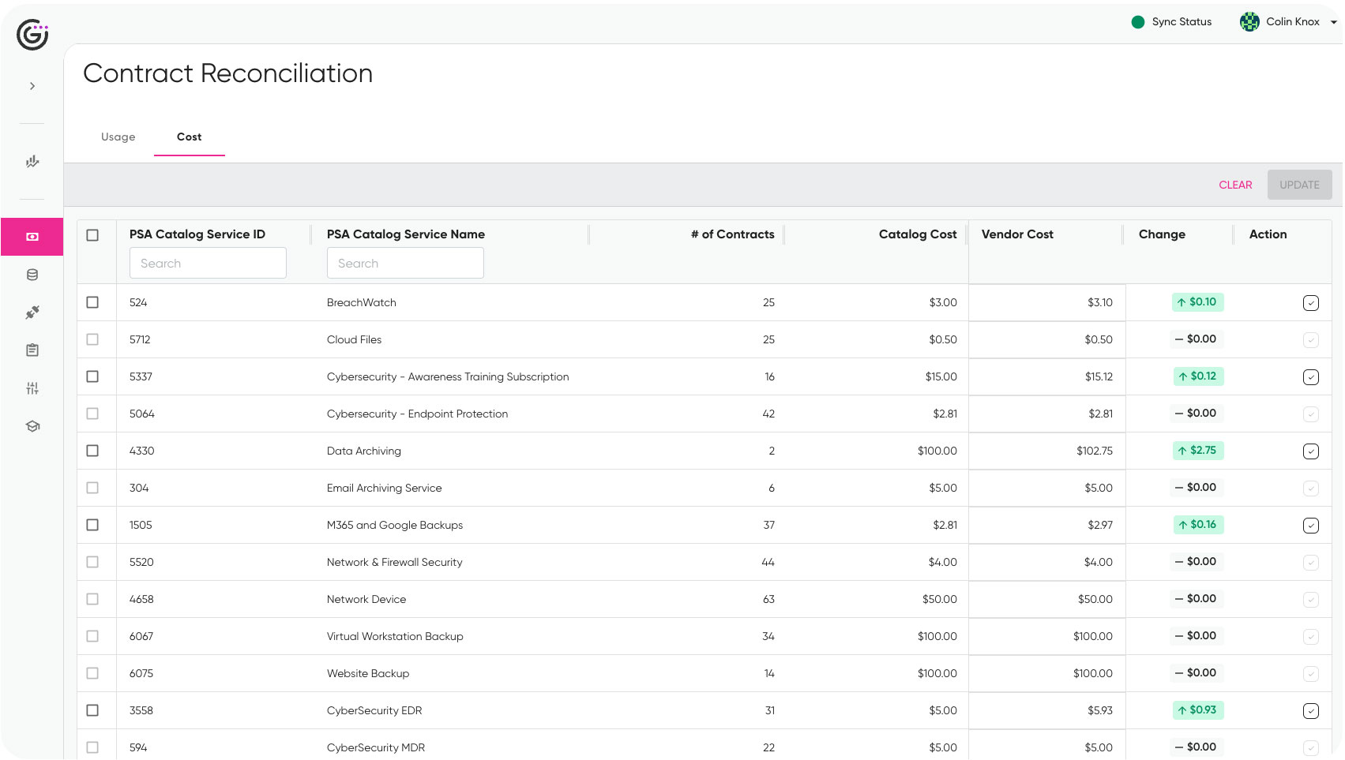Click the PSA Catalog Service Name search field
The width and height of the screenshot is (1345, 760).
coord(405,264)
